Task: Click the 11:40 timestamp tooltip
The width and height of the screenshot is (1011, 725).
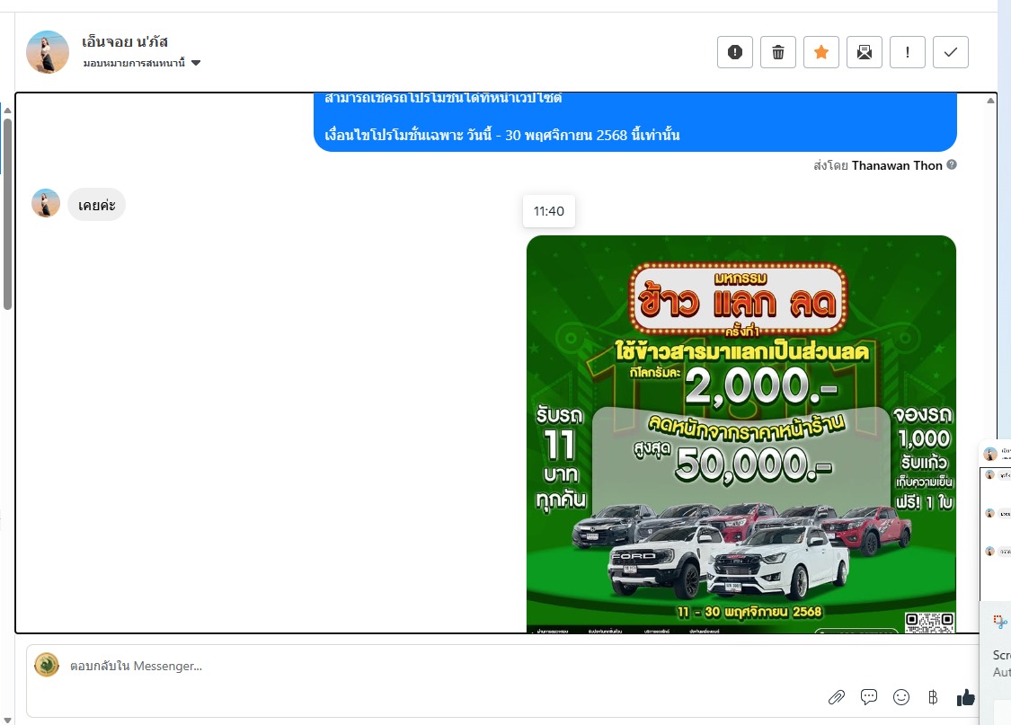Action: tap(549, 211)
